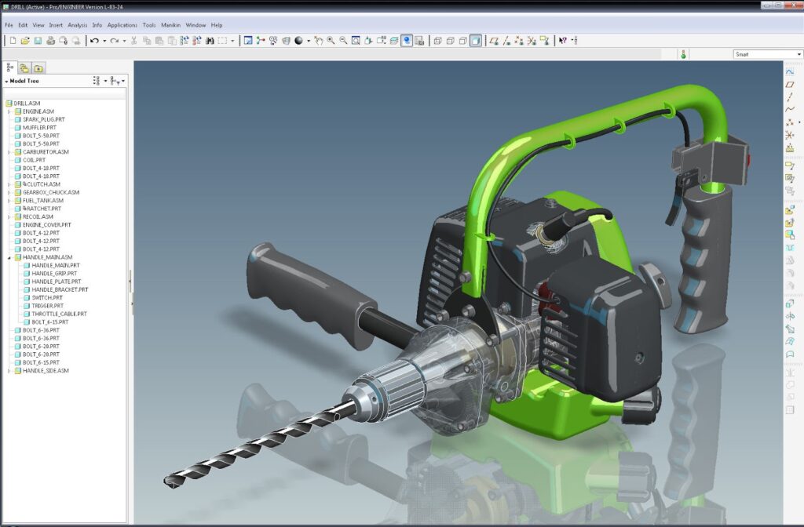Toggle datum planes display on or off

(x=494, y=41)
